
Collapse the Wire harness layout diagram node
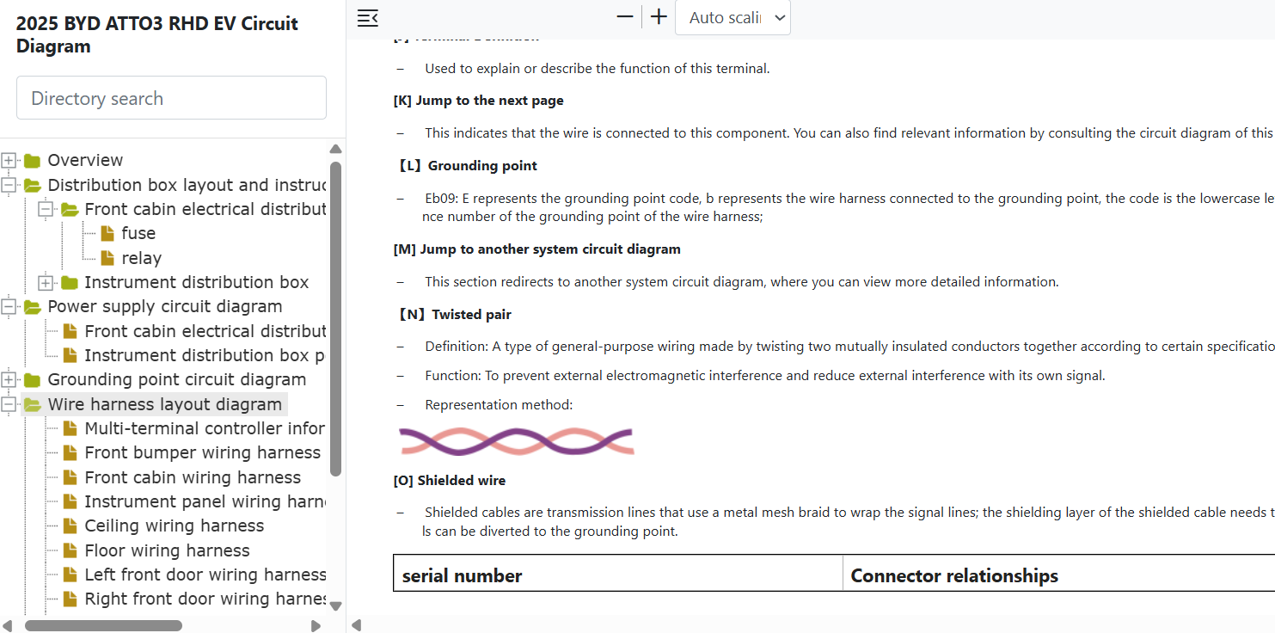tap(9, 404)
